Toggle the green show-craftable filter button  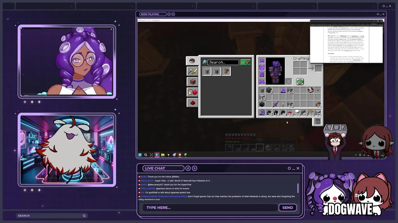tap(246, 62)
